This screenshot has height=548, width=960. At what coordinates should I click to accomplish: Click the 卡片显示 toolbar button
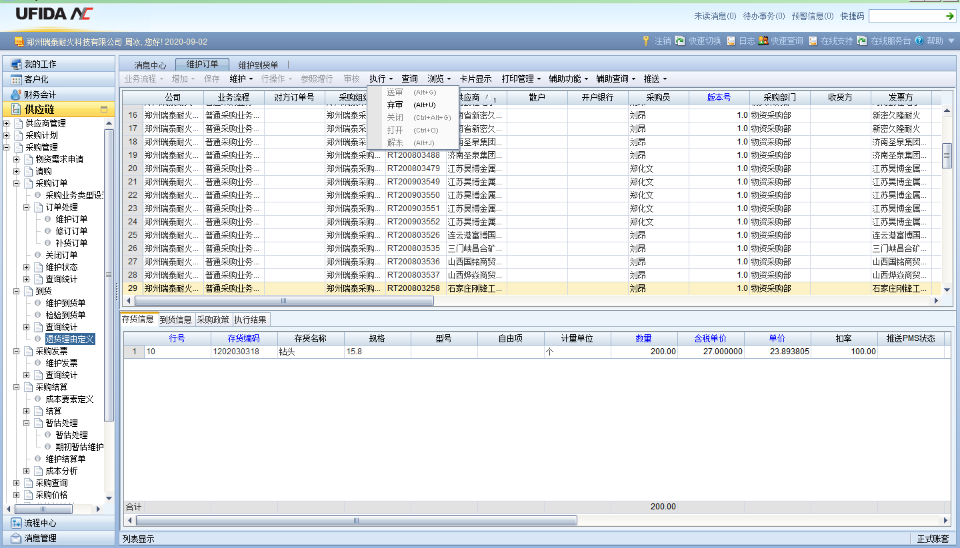click(x=475, y=79)
